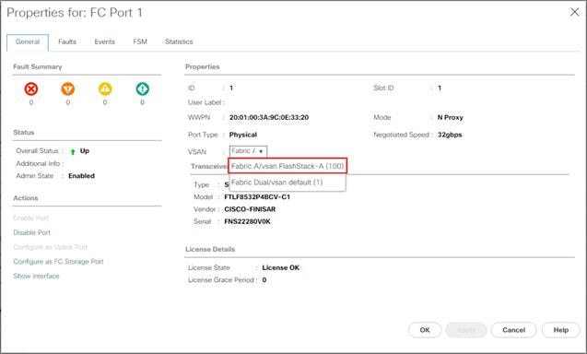The width and height of the screenshot is (587, 354).
Task: Click the License Details heading
Action: pyautogui.click(x=210, y=250)
